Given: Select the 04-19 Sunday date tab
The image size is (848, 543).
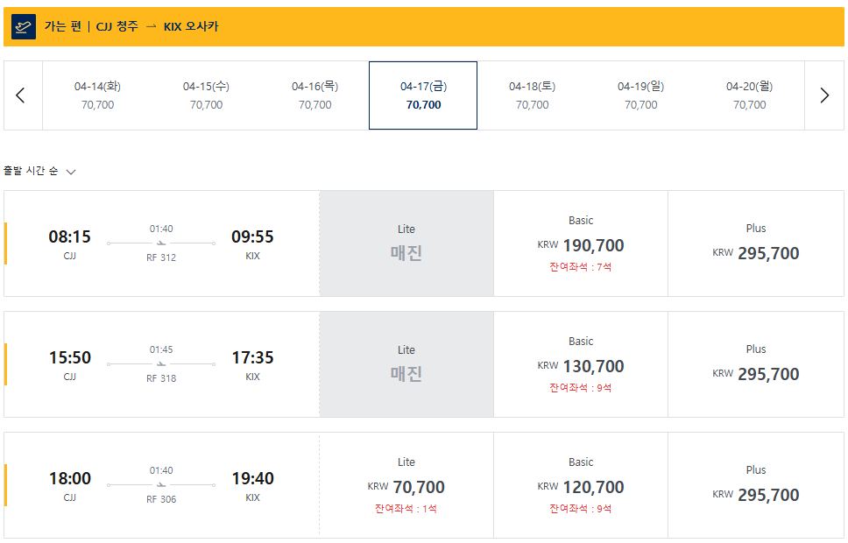Looking at the screenshot, I should coord(641,95).
